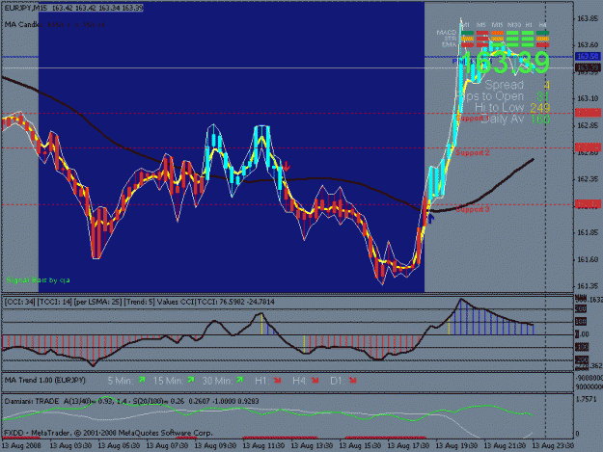Click the EMA M30 green signal bar
This screenshot has width=603, height=452.
coord(512,45)
